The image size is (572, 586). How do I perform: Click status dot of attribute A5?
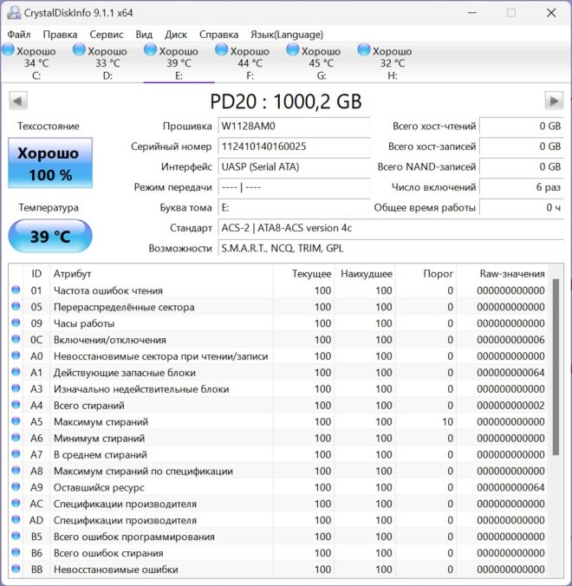16,421
